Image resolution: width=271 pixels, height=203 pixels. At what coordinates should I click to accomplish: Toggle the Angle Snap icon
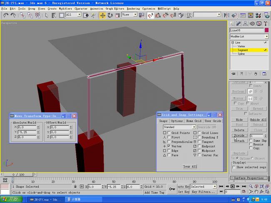click(x=158, y=15)
